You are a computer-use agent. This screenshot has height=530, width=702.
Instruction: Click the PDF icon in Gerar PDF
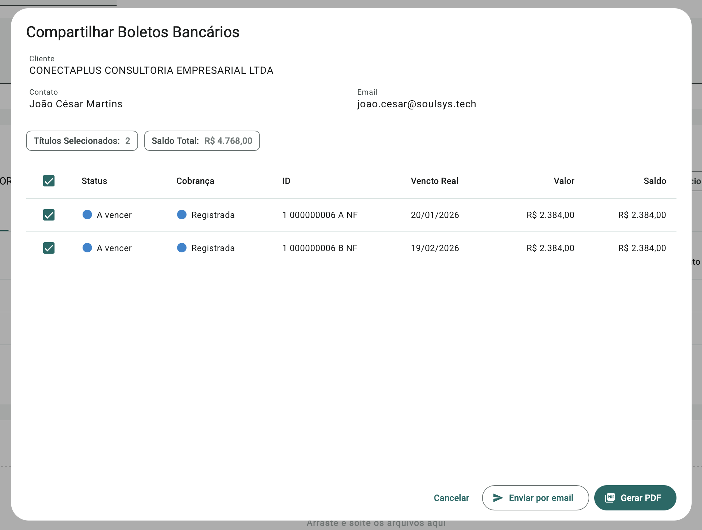tap(610, 498)
